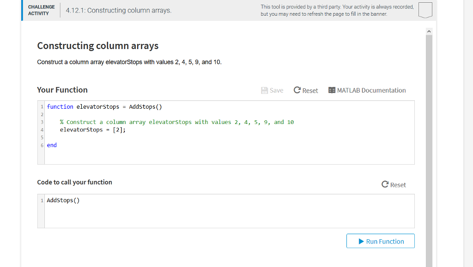This screenshot has height=267, width=473.
Task: Click the activity completion badge icon
Action: click(425, 10)
